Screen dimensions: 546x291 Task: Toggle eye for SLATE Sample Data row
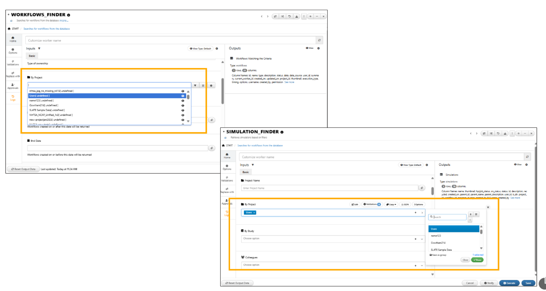(x=183, y=110)
